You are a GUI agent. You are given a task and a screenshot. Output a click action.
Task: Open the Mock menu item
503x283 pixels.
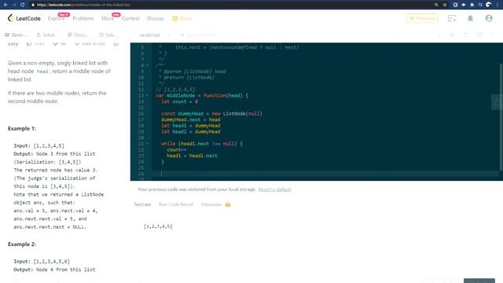108,19
